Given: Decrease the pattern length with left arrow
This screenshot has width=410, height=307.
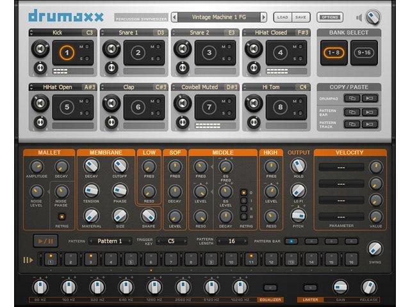Looking at the screenshot, I should pyautogui.click(x=219, y=241).
